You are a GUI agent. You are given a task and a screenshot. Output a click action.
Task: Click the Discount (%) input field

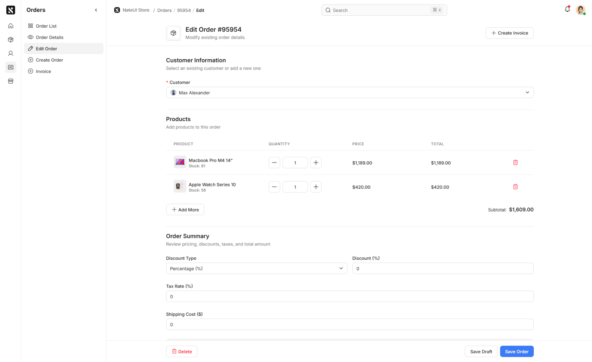click(x=443, y=269)
